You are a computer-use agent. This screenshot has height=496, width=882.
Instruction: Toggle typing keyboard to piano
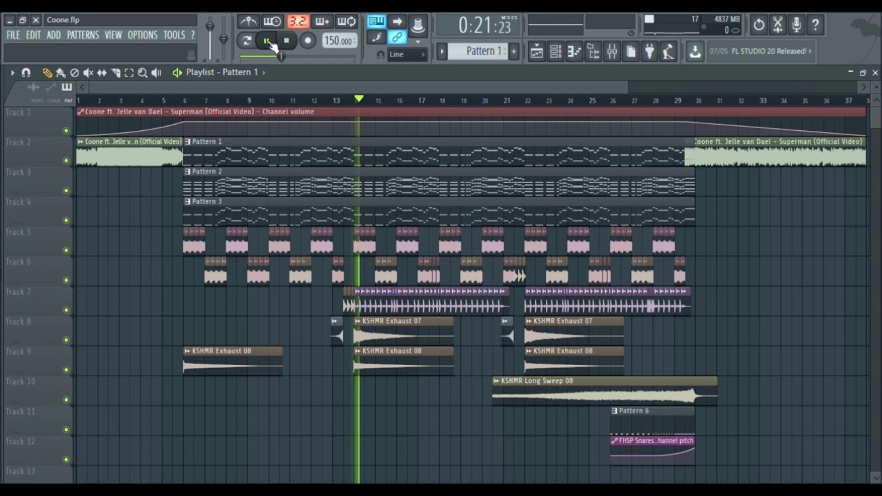pos(376,22)
